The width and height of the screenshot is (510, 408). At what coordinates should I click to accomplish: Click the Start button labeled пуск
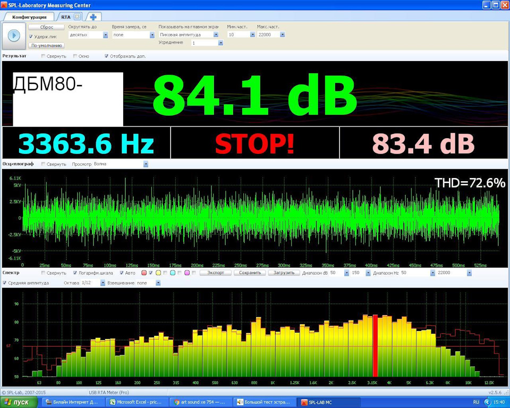pos(19,402)
